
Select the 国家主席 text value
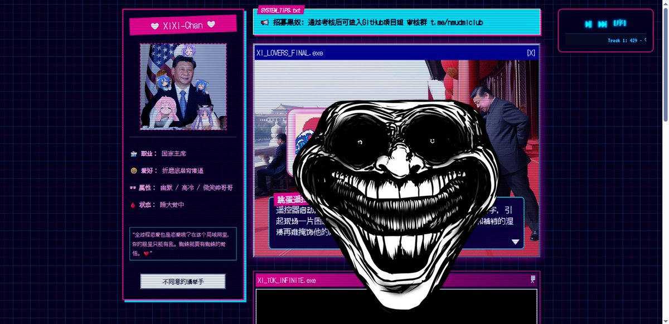point(174,153)
